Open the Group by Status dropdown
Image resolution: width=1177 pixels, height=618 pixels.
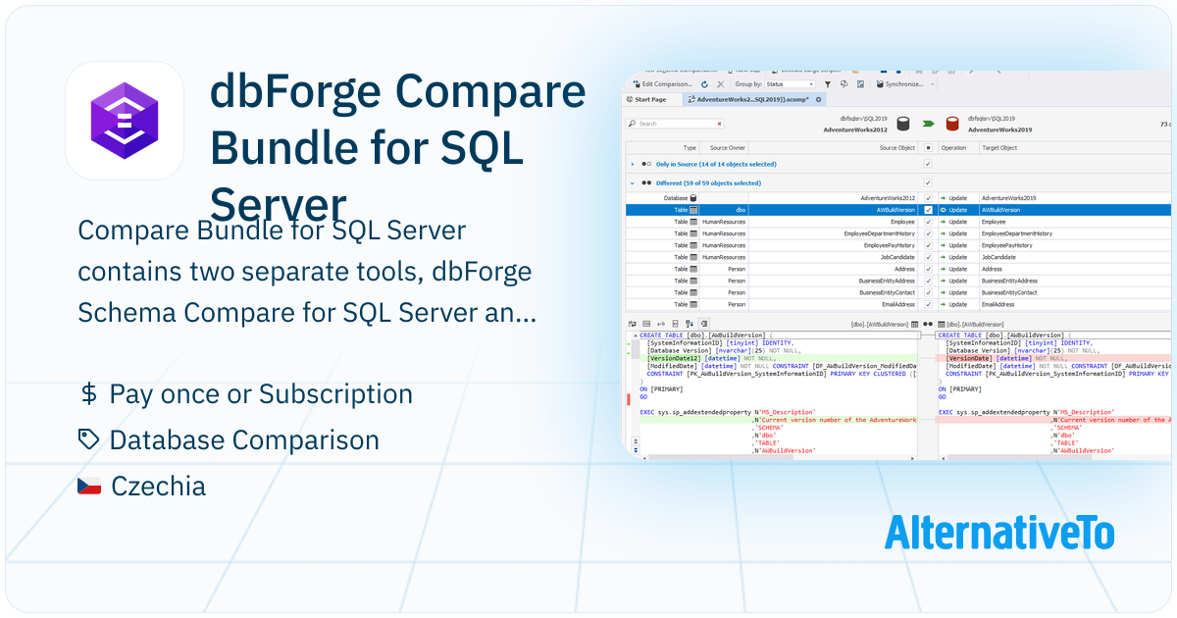click(791, 84)
